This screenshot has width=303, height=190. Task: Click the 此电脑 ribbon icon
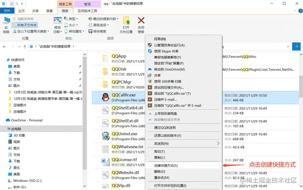pyautogui.click(x=6, y=25)
